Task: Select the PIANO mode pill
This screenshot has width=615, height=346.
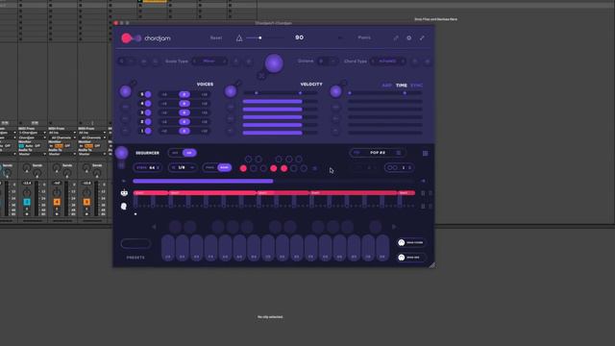Action: [210, 167]
